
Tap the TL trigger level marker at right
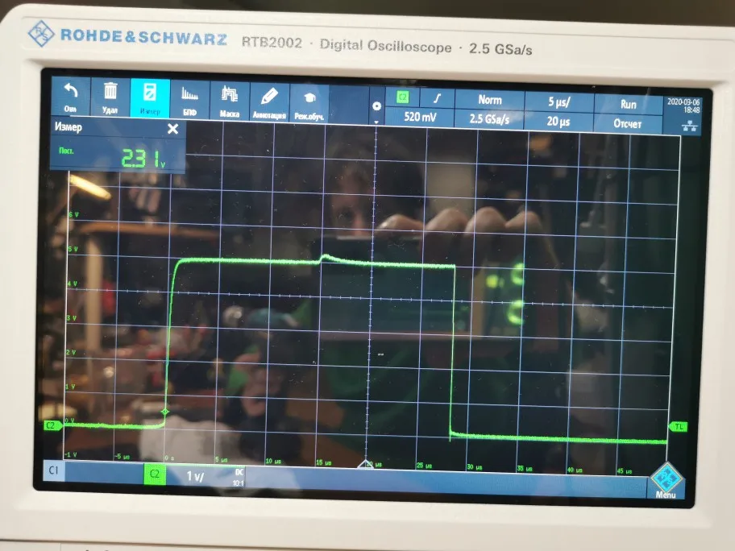[x=678, y=426]
